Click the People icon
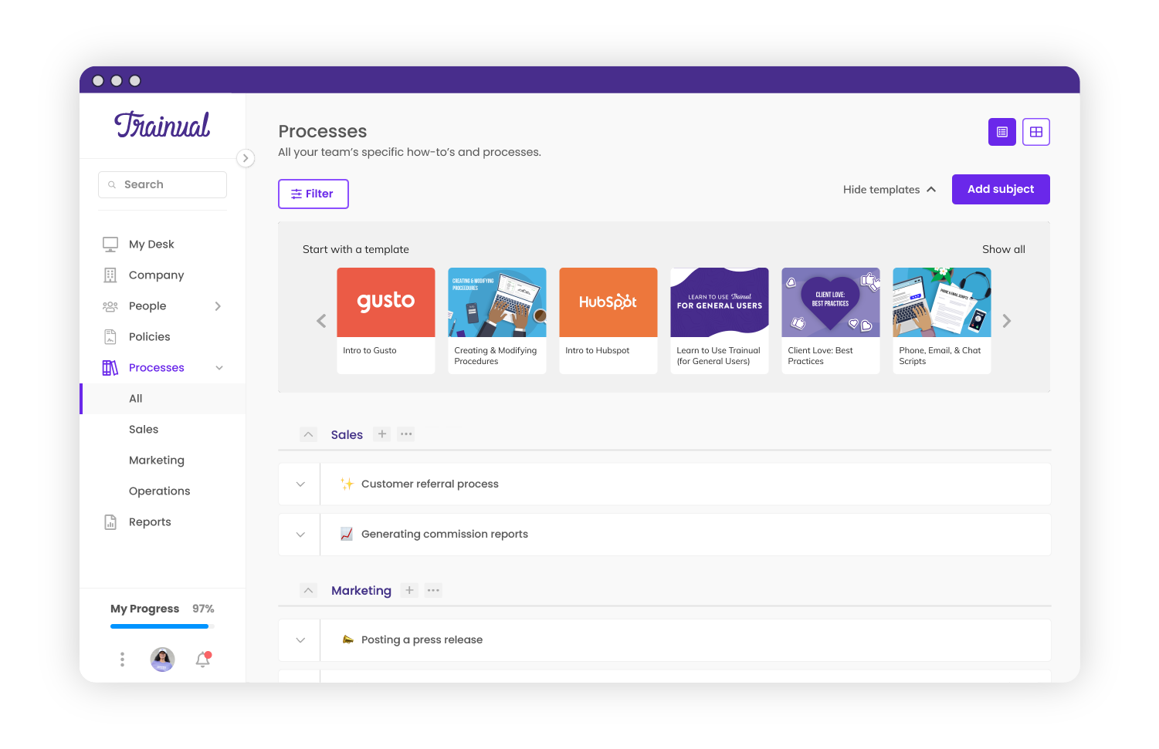 coord(110,305)
